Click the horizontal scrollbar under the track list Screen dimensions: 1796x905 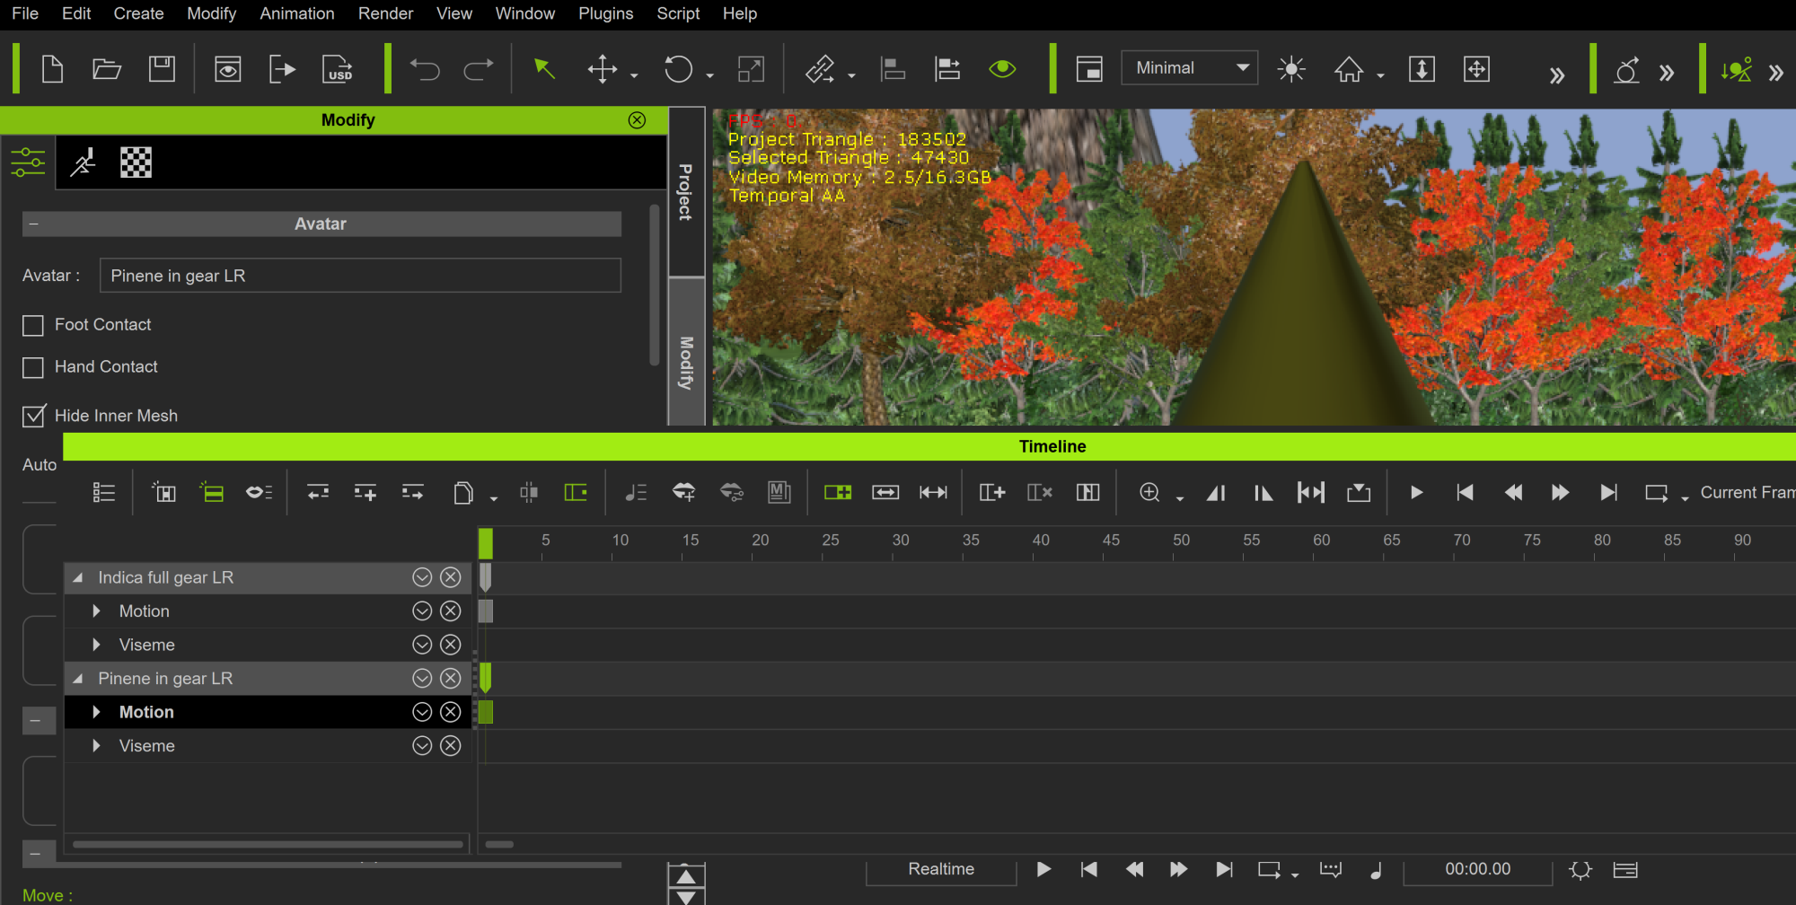pos(268,844)
